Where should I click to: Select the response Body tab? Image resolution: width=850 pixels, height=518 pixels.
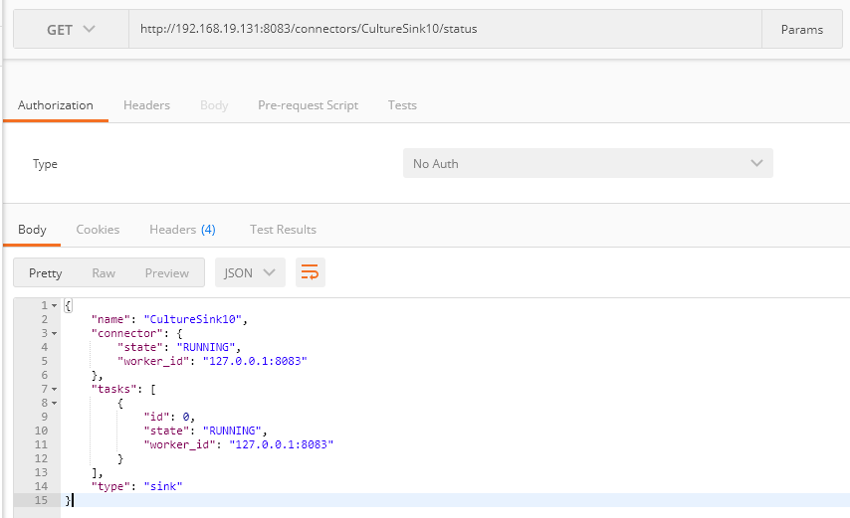(32, 230)
